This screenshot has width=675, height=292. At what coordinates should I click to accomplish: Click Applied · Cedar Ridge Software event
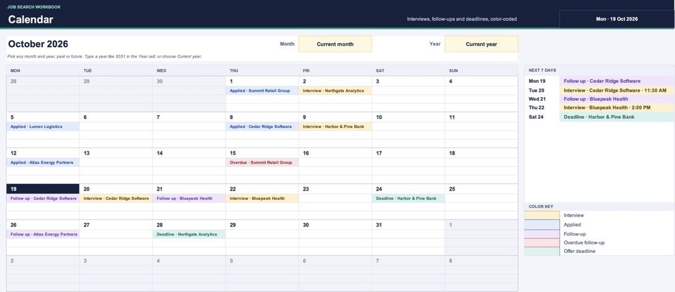click(262, 127)
